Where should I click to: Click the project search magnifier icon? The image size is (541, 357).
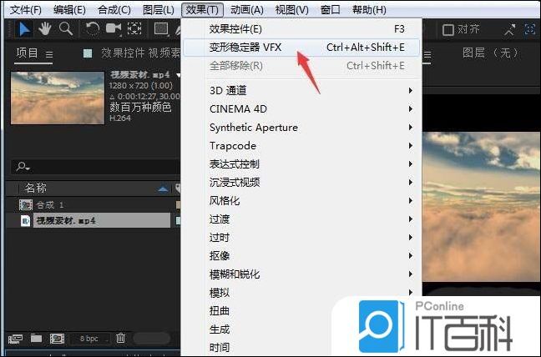[x=23, y=167]
